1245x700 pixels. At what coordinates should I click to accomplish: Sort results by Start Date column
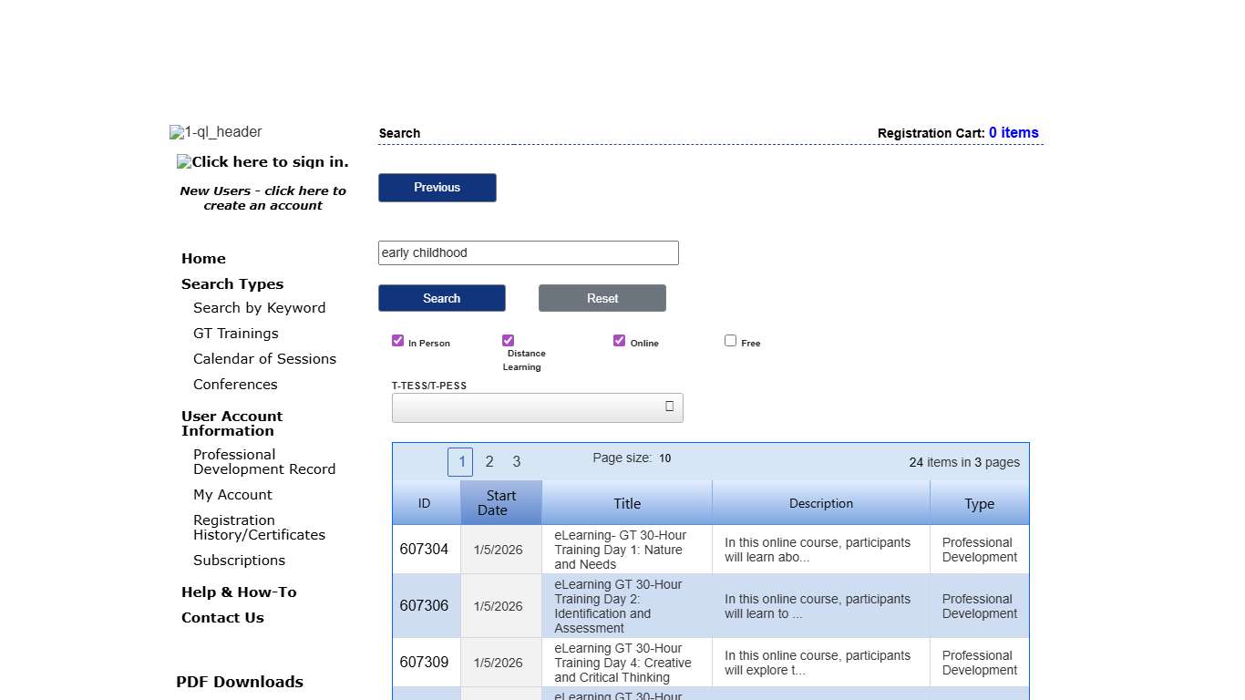point(500,503)
